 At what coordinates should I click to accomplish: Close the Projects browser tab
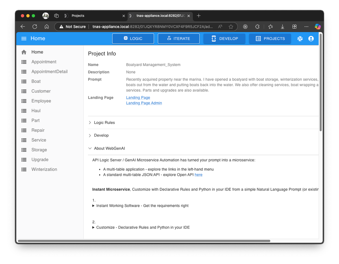coord(124,16)
